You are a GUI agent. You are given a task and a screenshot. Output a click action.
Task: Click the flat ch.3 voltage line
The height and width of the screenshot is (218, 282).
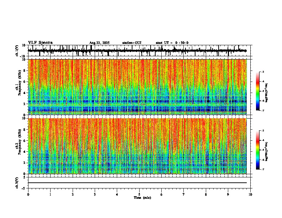137,183
